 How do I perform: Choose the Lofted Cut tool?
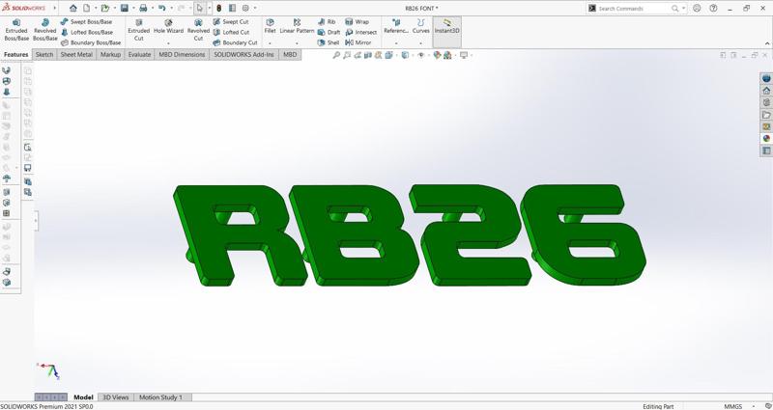coord(231,32)
